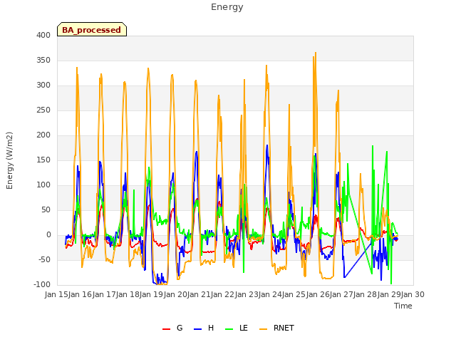This screenshot has height=342, width=456.
Task: Click the highest RNET peak near Jan 26
Action: click(316, 53)
